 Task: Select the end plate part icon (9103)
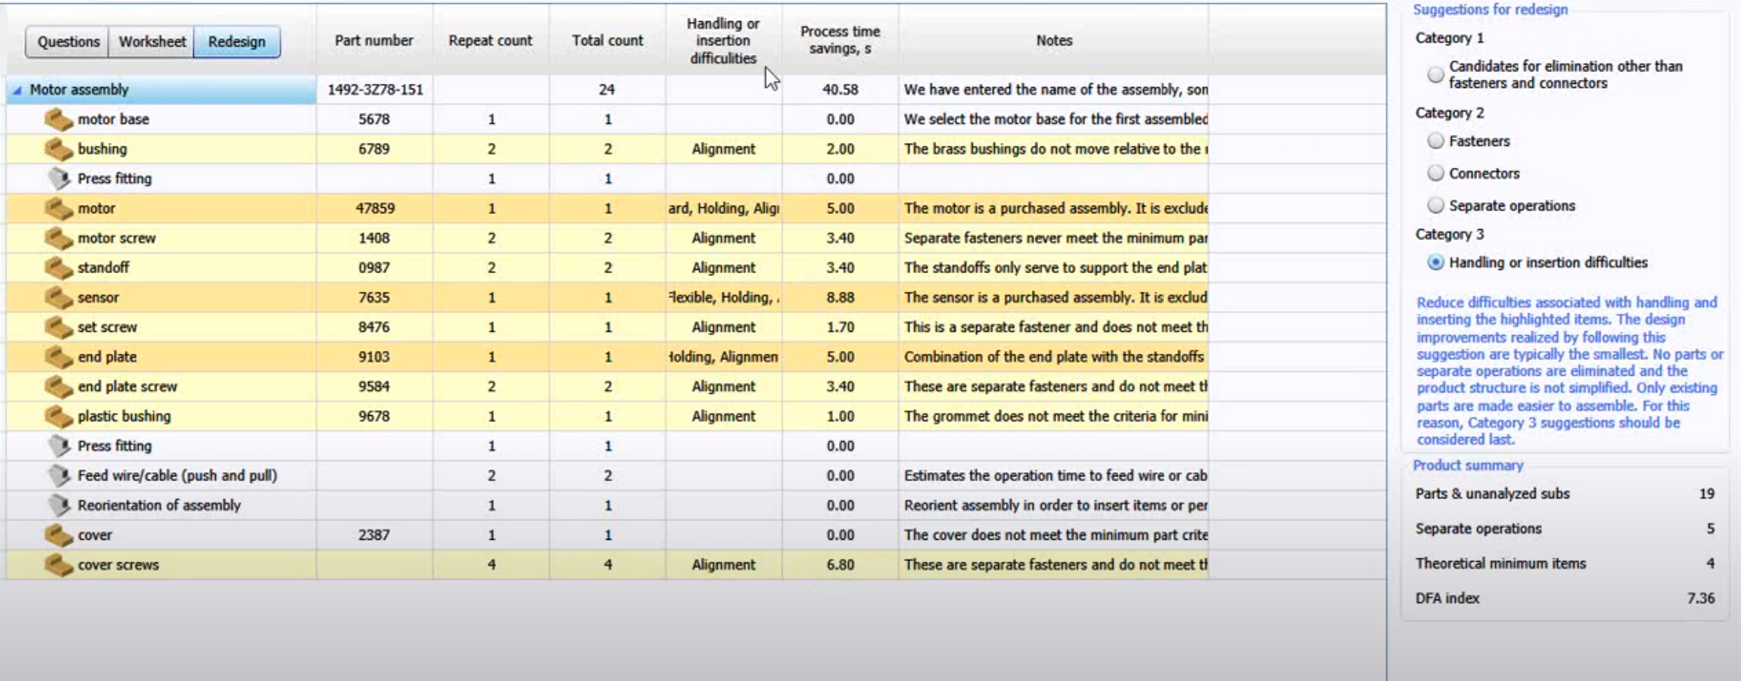58,357
